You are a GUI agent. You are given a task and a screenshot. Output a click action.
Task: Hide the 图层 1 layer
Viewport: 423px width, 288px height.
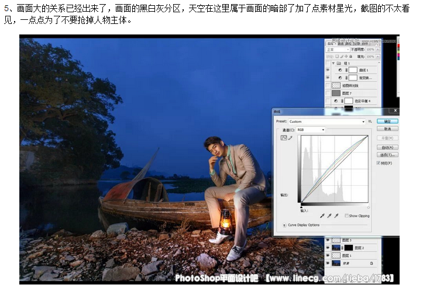tap(328, 255)
